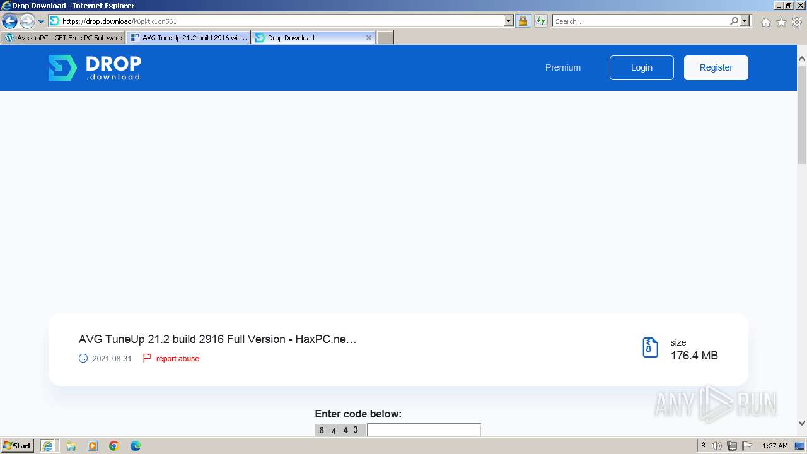Screen dimensions: 807x454
Task: Launch Microsoft Edge from the taskbar
Action: [136, 446]
